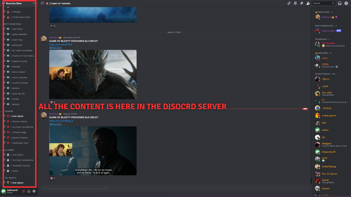
Task: Open the dragon image preview
Action: [x=93, y=74]
